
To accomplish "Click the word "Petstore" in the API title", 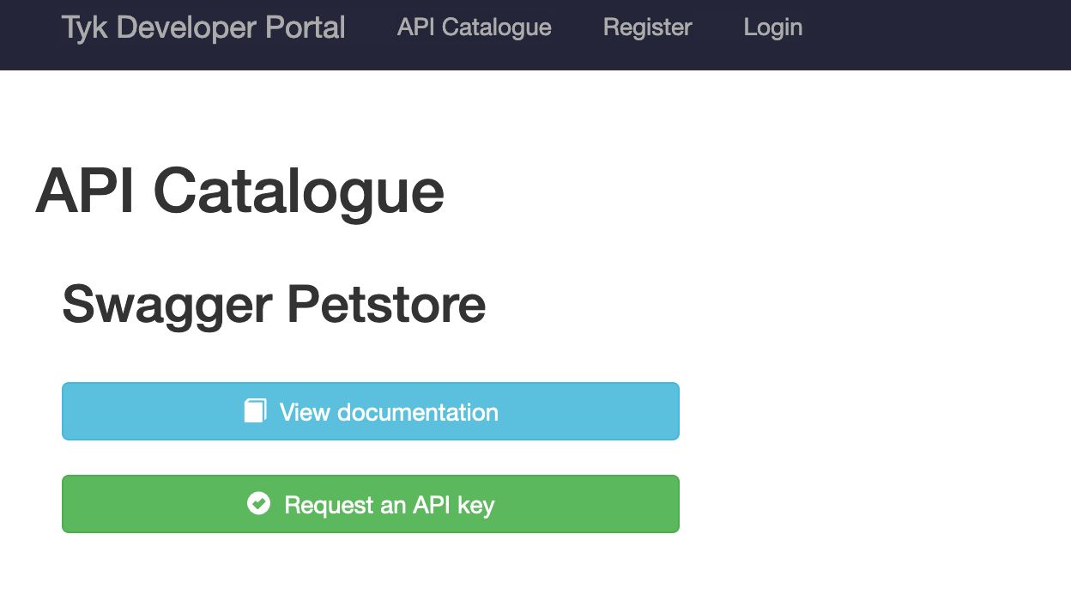I will tap(386, 304).
